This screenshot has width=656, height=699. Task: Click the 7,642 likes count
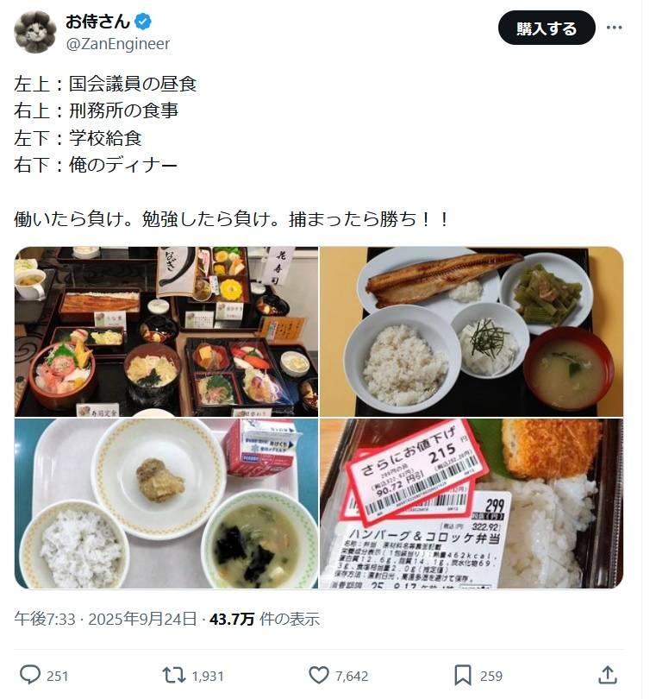point(352,677)
